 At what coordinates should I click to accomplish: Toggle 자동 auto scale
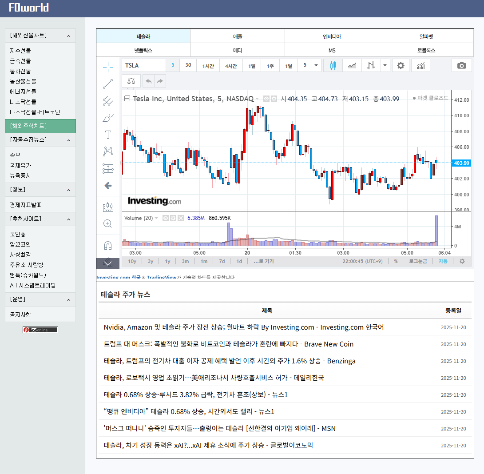[x=443, y=261]
